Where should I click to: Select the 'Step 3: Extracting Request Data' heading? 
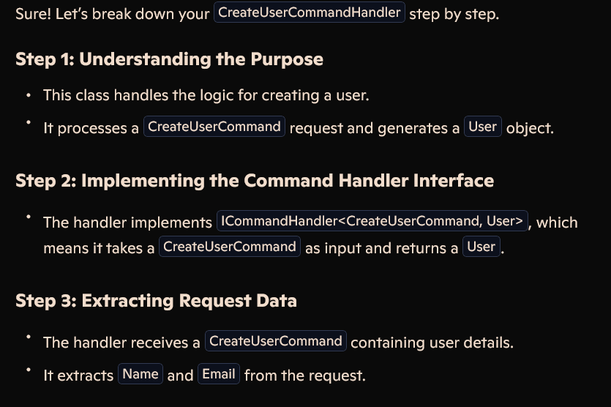[x=157, y=301]
